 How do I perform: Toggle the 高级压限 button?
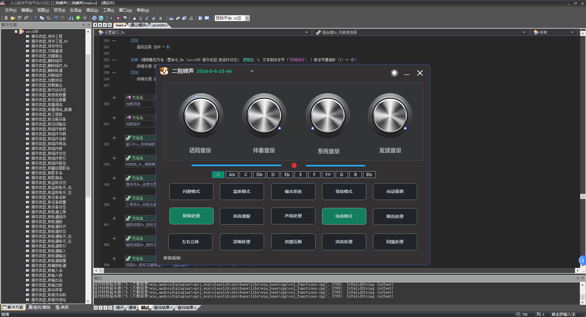click(293, 242)
